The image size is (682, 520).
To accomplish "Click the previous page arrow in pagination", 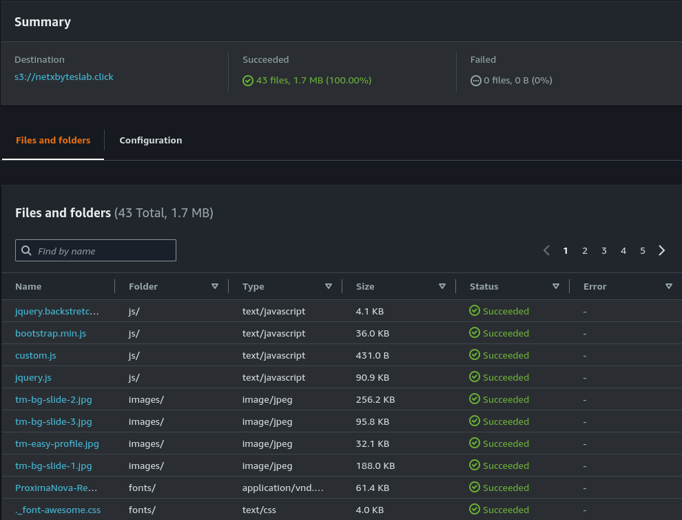I will (546, 251).
